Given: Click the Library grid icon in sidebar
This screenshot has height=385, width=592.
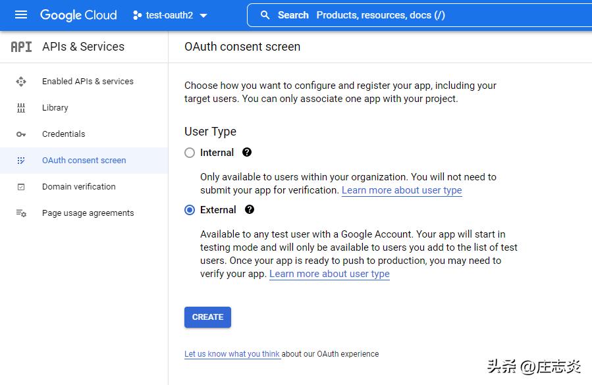Looking at the screenshot, I should (22, 107).
